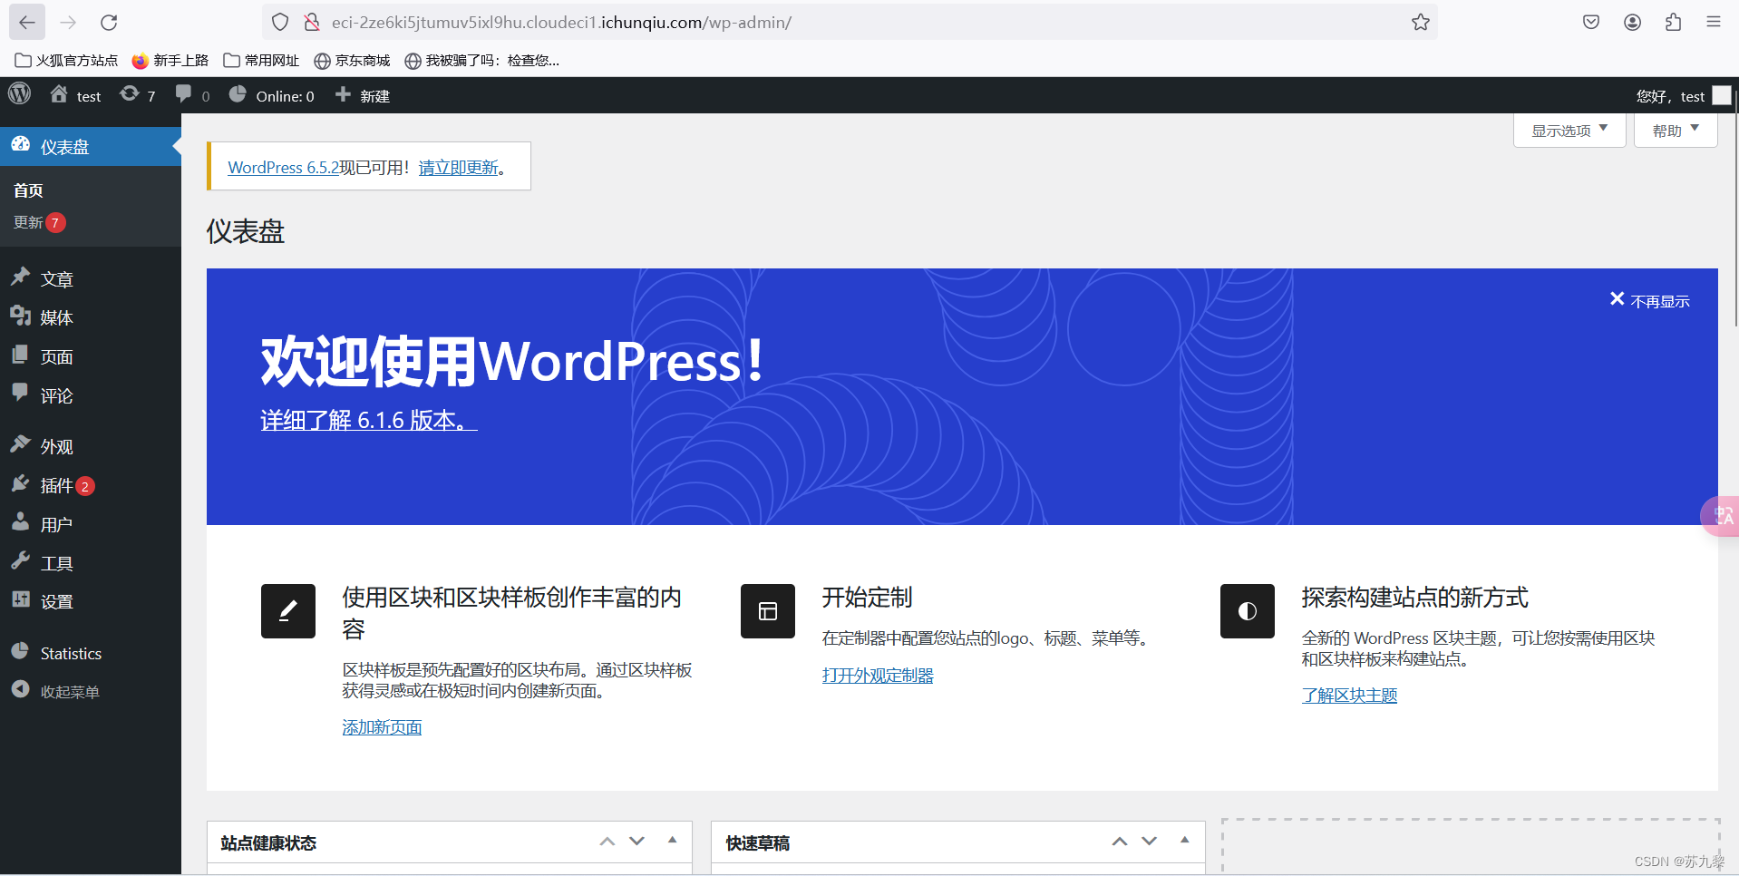Open 更新 submenu with 7 badge
Viewport: 1739px width, 876px height.
[39, 222]
